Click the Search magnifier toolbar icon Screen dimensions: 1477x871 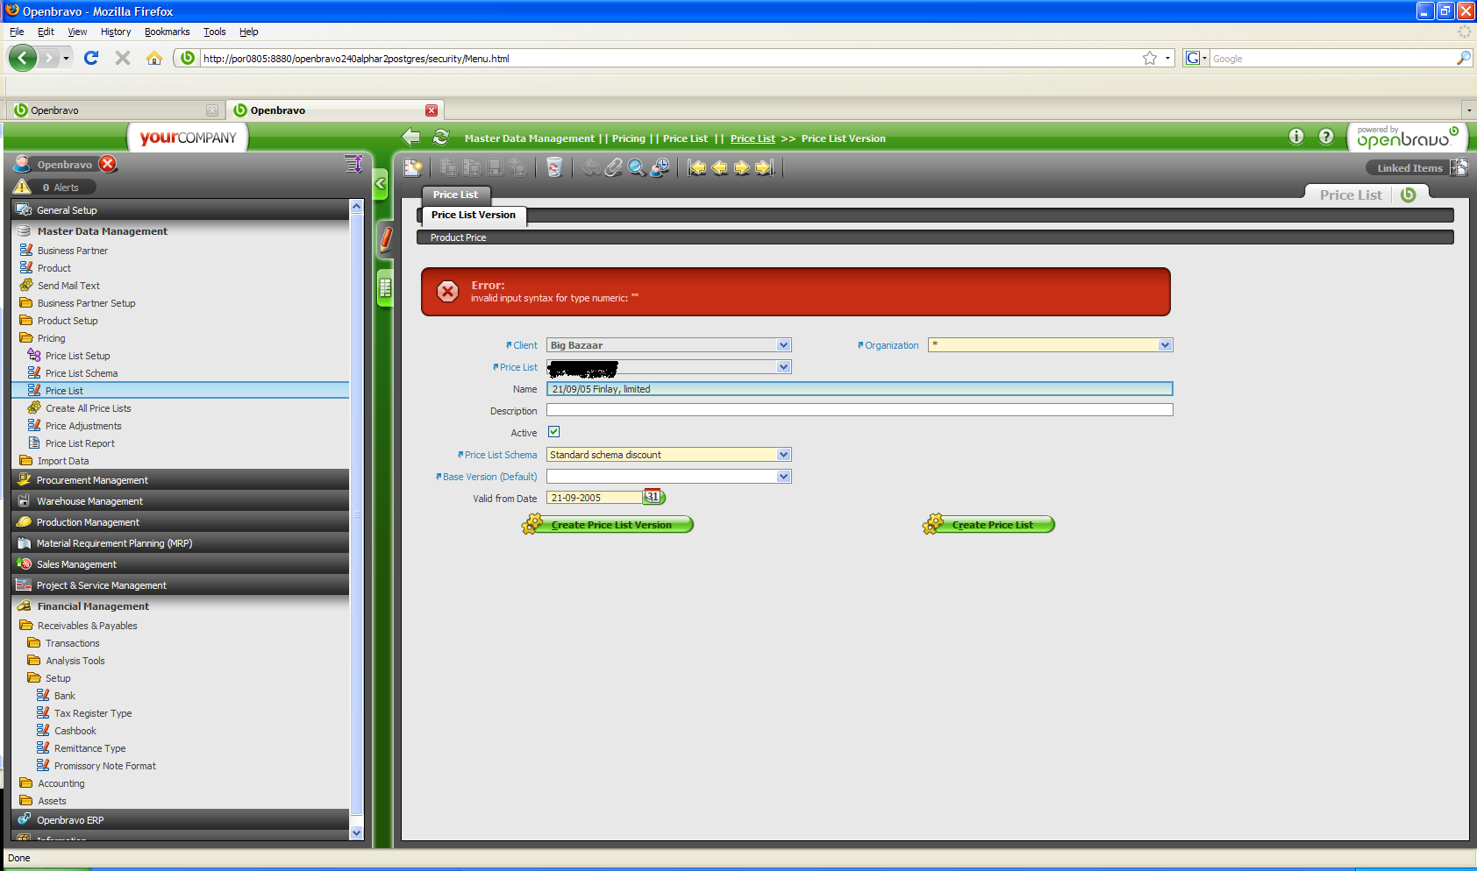pyautogui.click(x=637, y=167)
